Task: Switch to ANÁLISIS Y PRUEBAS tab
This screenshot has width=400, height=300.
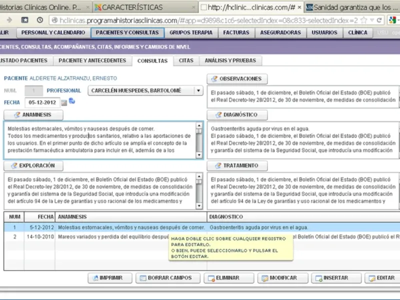Action: pos(230,60)
